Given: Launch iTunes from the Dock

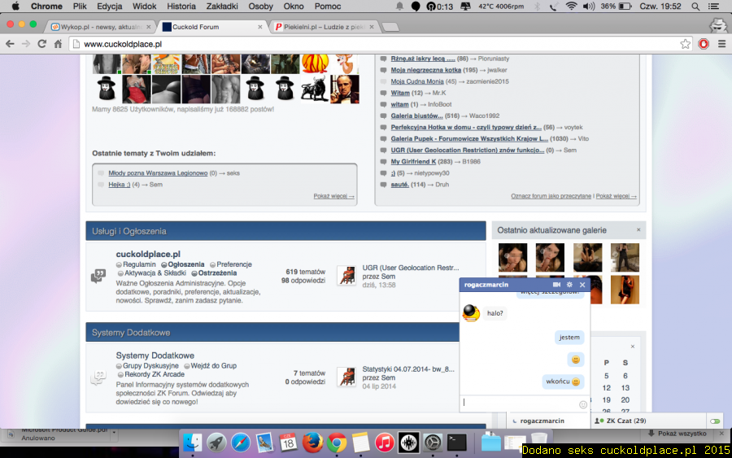Looking at the screenshot, I should coord(385,443).
